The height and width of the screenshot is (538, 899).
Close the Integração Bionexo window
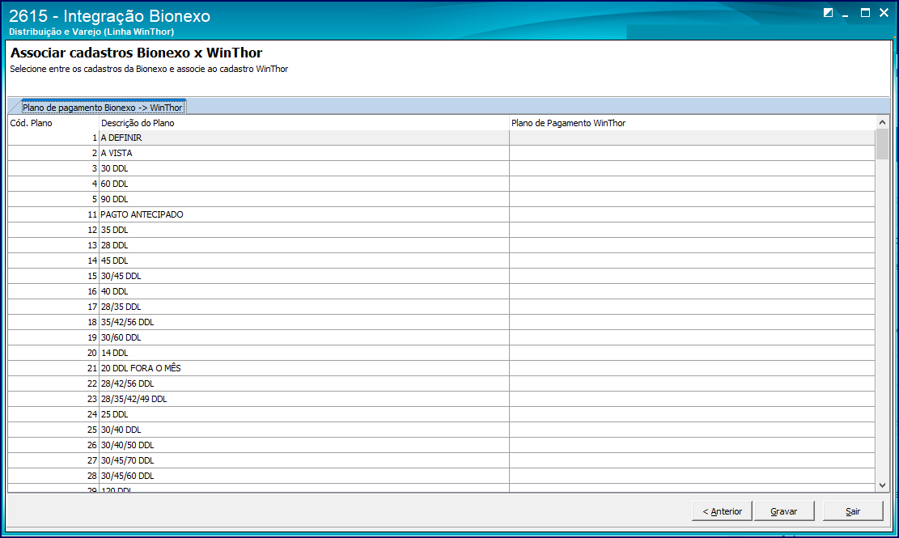[884, 13]
